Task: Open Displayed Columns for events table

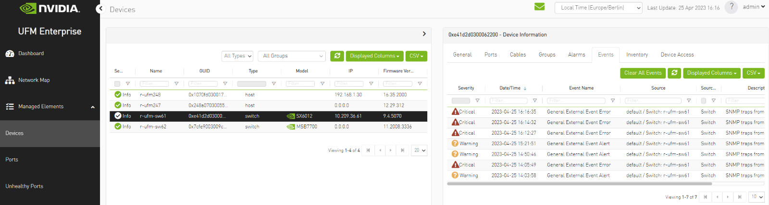Action: pyautogui.click(x=712, y=73)
